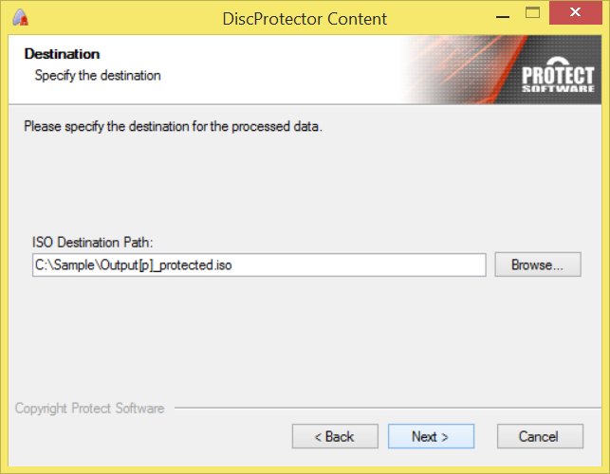Click the arc emblem above the PROTECT wordmark
610x474 pixels.
tap(558, 62)
